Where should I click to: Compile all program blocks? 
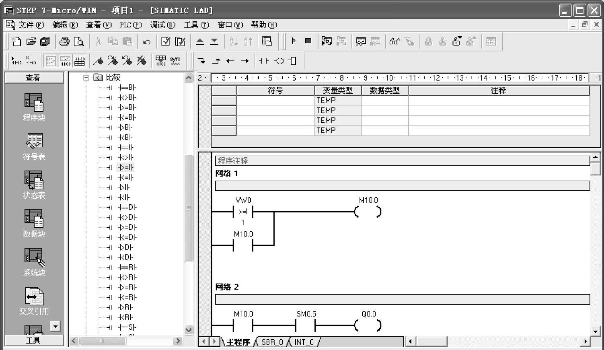(180, 41)
